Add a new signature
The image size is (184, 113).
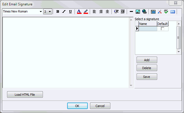coord(147,60)
